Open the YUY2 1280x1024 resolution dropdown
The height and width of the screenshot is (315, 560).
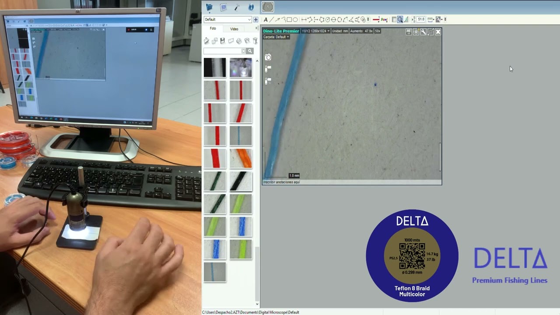(x=315, y=31)
